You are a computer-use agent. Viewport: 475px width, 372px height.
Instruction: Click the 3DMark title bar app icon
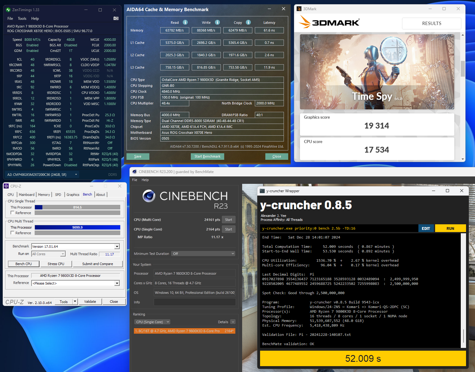pos(299,9)
